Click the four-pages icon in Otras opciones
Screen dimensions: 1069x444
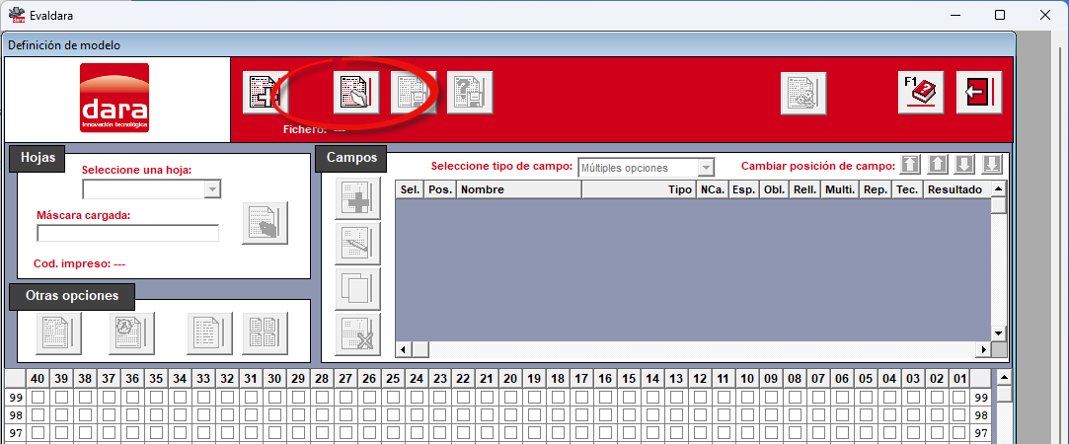point(266,333)
